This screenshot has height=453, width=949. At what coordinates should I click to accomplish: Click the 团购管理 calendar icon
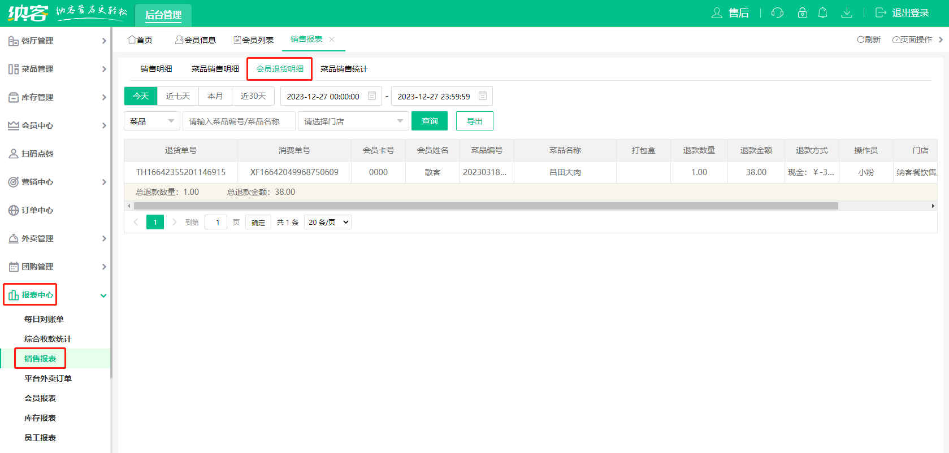(x=14, y=267)
